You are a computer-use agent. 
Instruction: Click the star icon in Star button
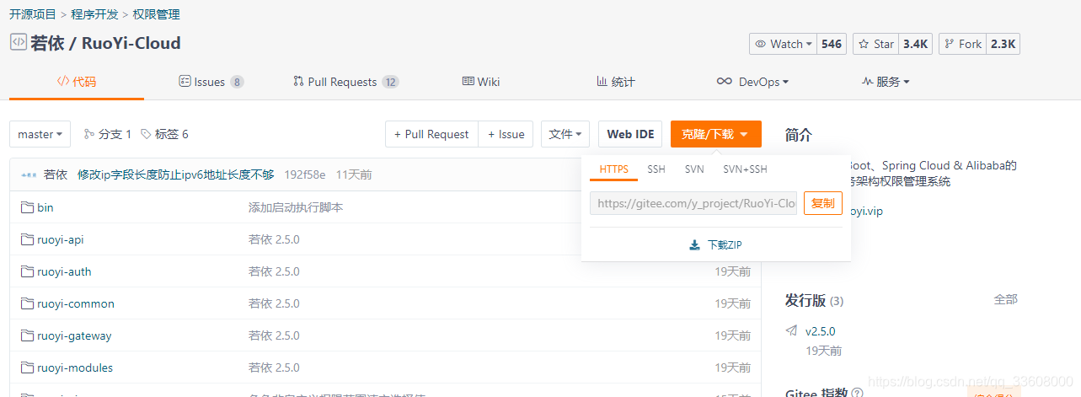[x=864, y=44]
